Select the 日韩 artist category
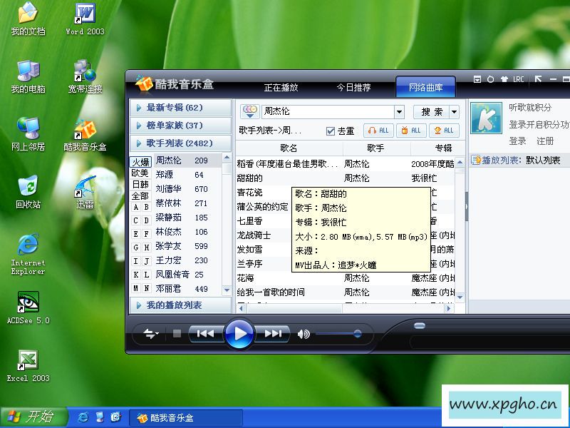The height and width of the screenshot is (428, 570). click(140, 185)
